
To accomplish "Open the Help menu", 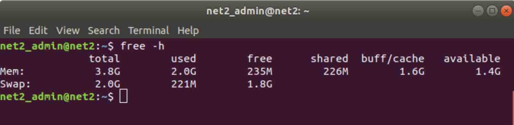I will click(x=188, y=31).
